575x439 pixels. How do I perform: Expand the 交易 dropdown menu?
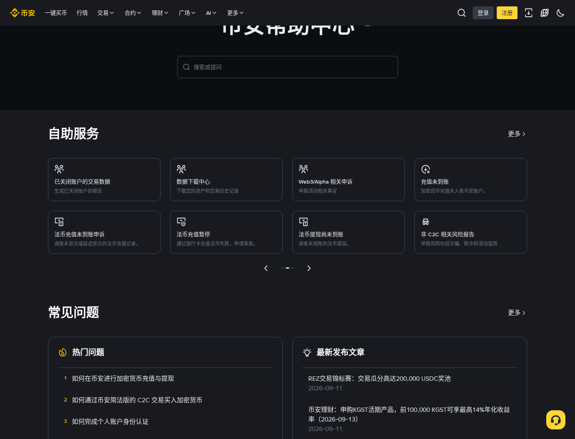(106, 13)
